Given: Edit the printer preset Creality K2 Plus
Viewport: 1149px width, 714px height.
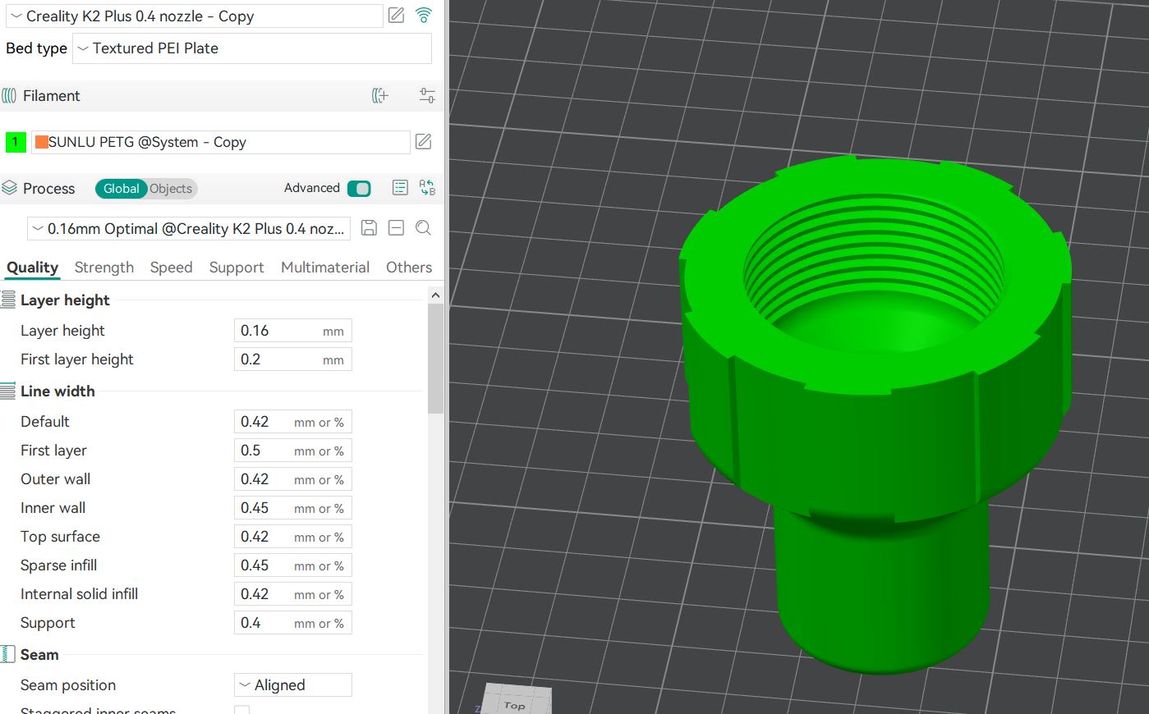Looking at the screenshot, I should (396, 15).
